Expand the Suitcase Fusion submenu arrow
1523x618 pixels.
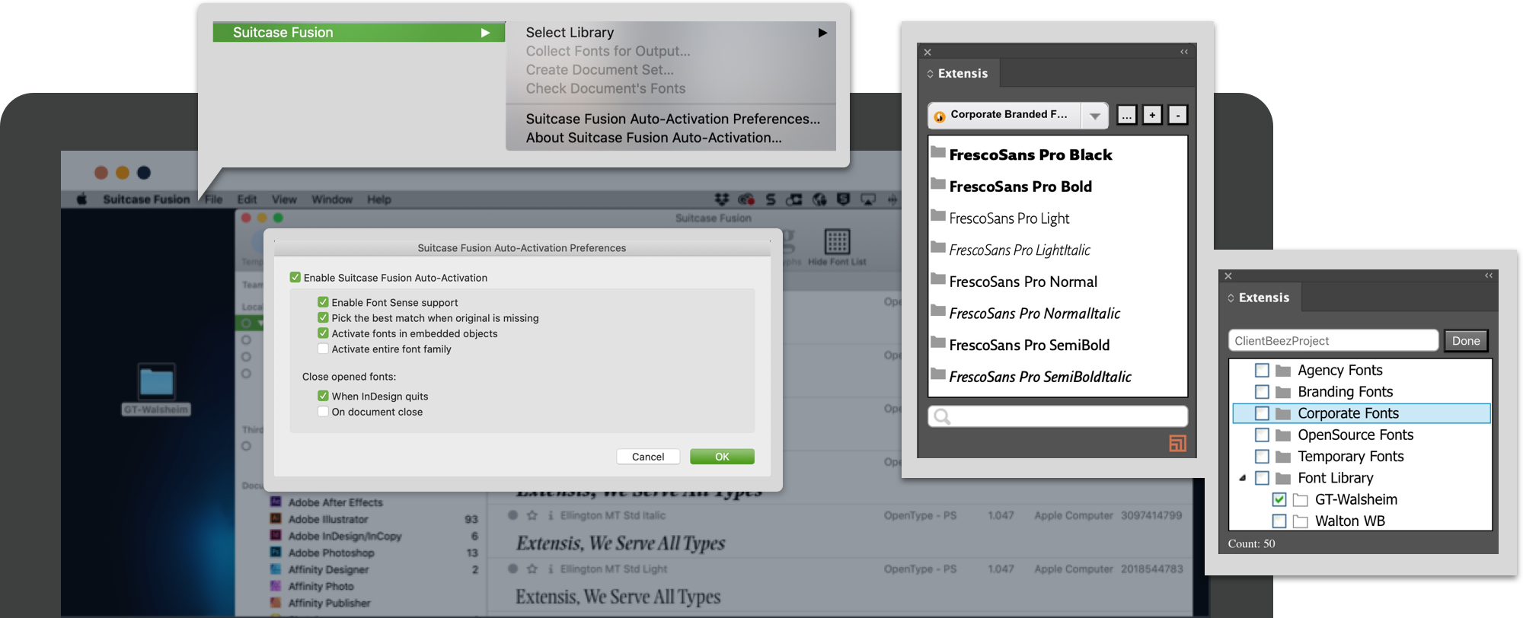pos(485,33)
